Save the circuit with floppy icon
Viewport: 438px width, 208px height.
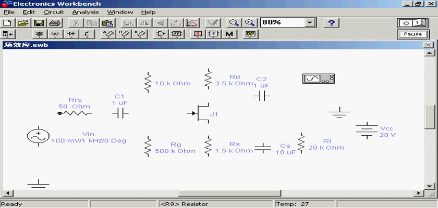click(x=39, y=23)
